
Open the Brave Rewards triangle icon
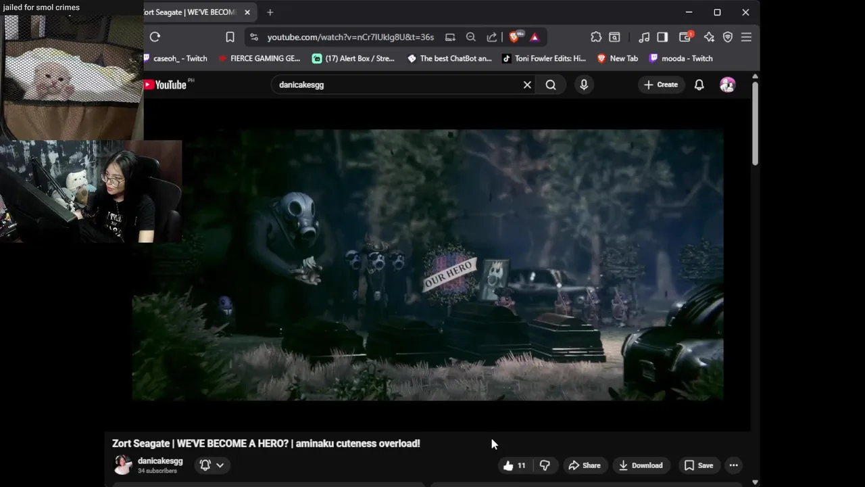click(535, 37)
